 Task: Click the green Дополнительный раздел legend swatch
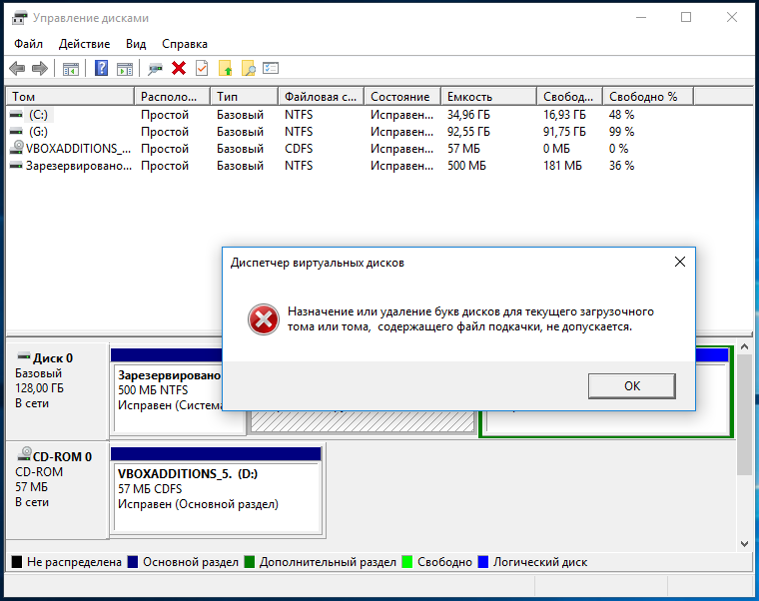(x=250, y=562)
